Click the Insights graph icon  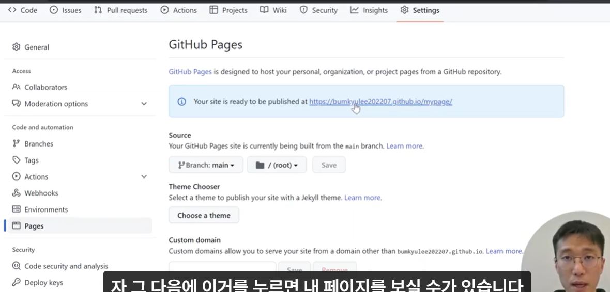[354, 10]
